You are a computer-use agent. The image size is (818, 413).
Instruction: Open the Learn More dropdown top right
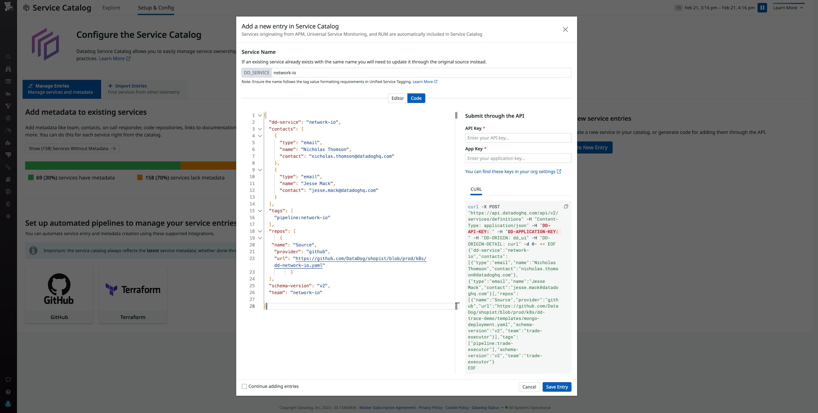[788, 8]
